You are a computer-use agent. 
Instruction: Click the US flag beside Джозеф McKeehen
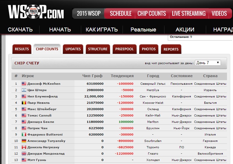click(24, 84)
